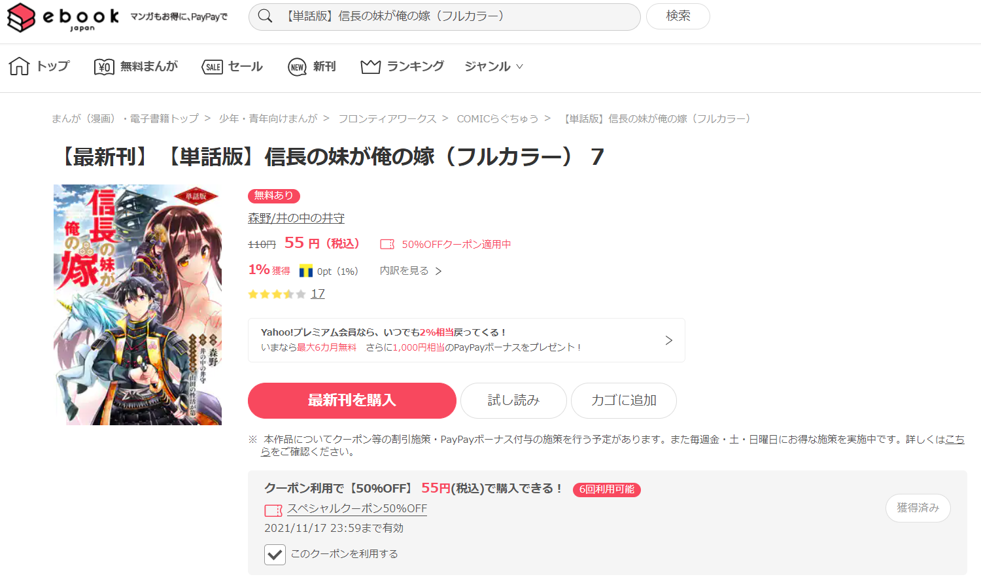The height and width of the screenshot is (577, 981).
Task: Click the home icon beside トップ
Action: pos(19,66)
